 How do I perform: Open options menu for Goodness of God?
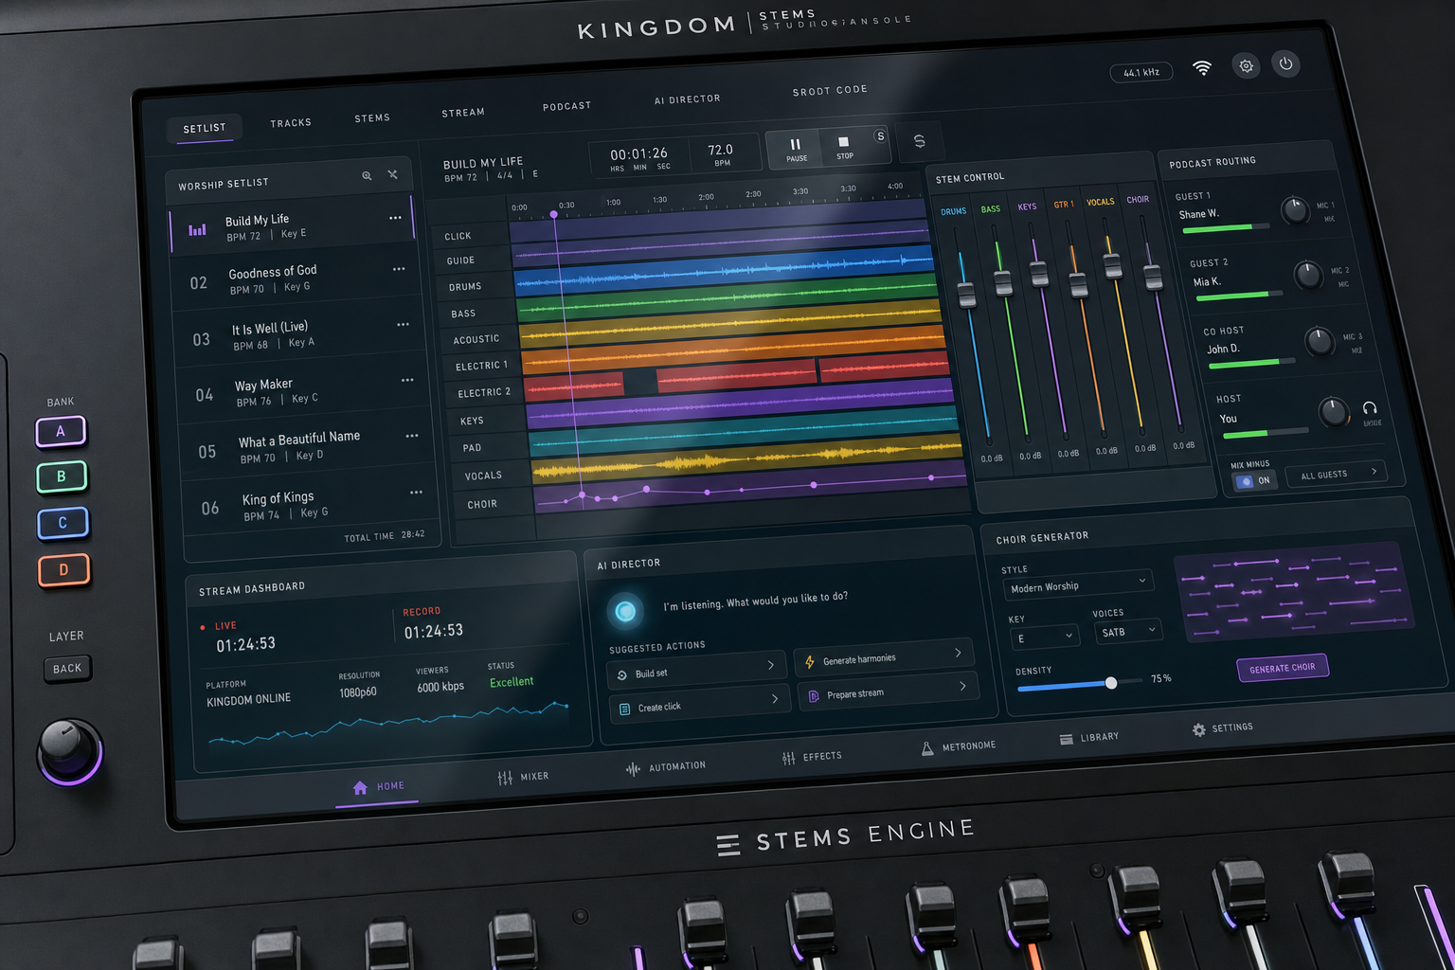pos(399,269)
